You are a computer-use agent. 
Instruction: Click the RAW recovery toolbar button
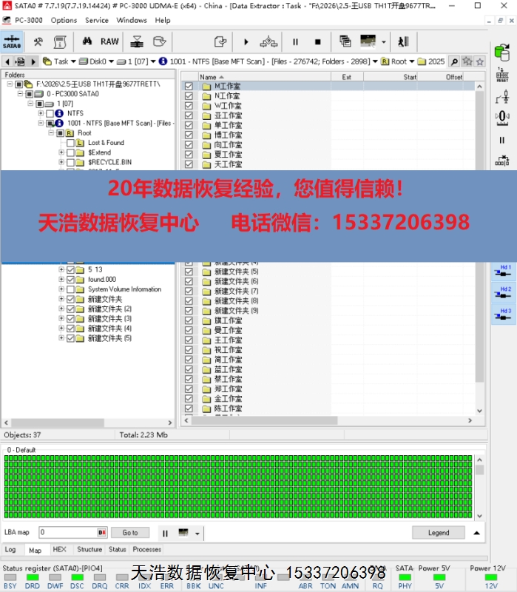pyautogui.click(x=109, y=41)
